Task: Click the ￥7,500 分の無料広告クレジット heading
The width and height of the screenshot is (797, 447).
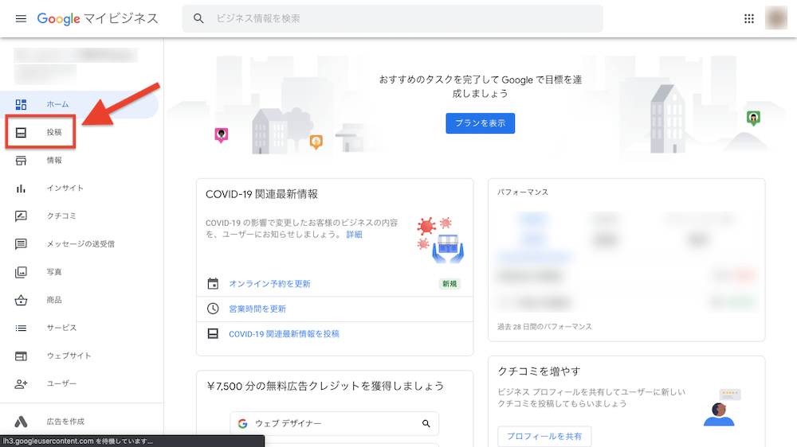Action: pos(325,386)
